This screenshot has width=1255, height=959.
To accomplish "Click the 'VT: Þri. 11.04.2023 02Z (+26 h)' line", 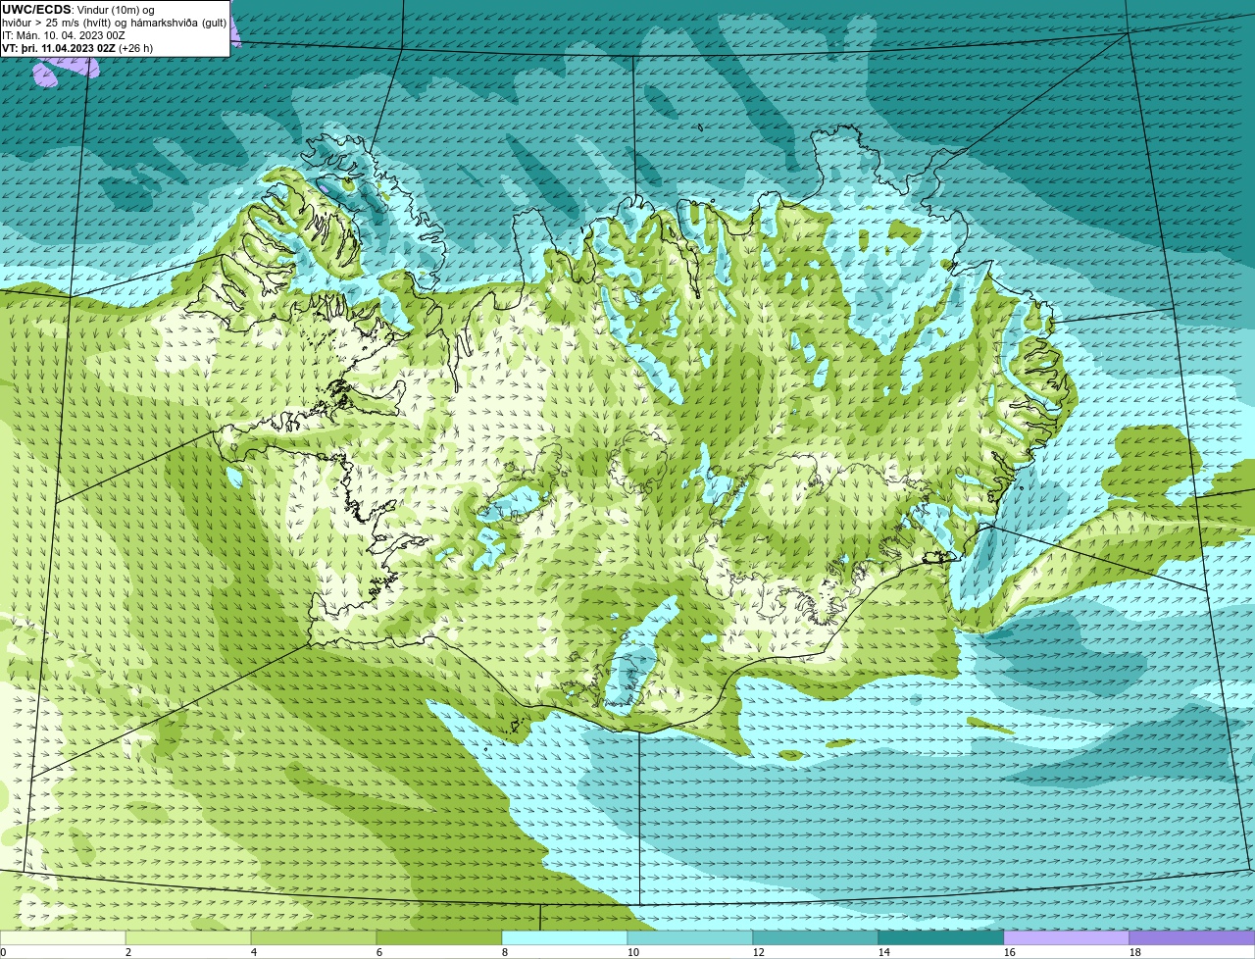I will 77,48.
